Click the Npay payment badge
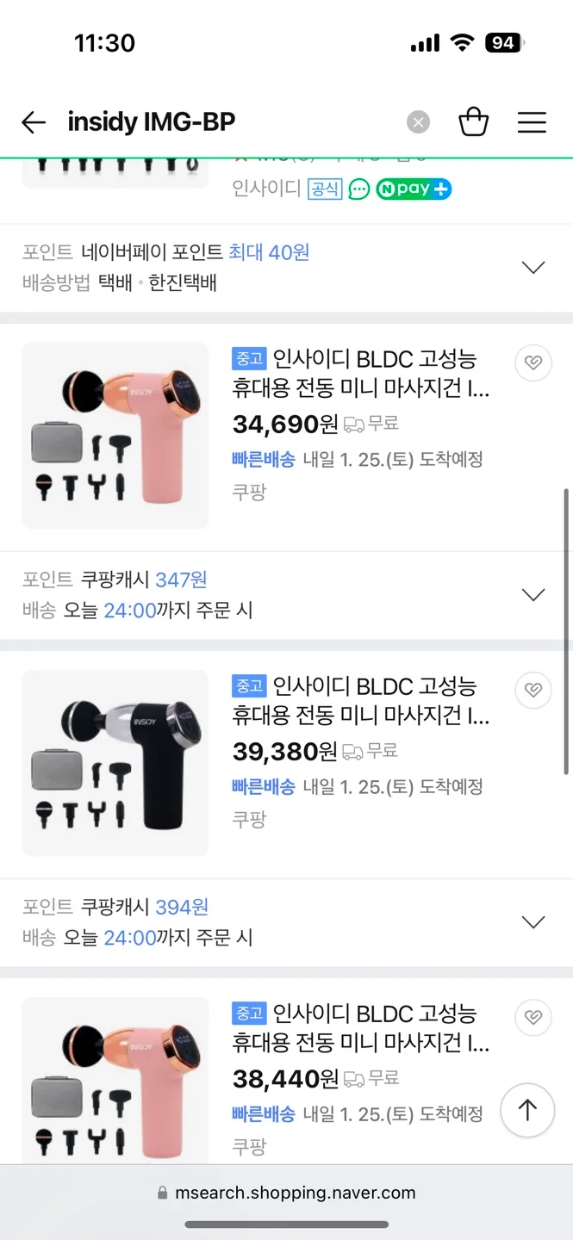This screenshot has height=1240, width=573. point(413,189)
